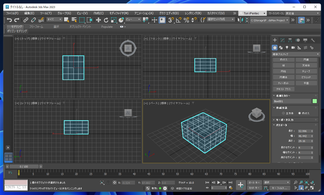This screenshot has height=195, width=324.
Task: Click Select and Place tool icon
Action: tap(121, 20)
